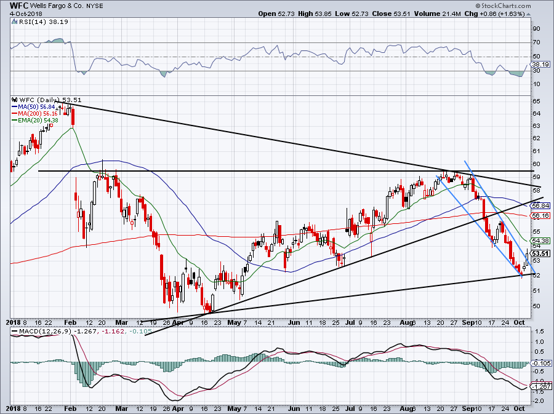The height and width of the screenshot is (414, 554).
Task: Click the 50 label on the price axis
Action: (536, 306)
